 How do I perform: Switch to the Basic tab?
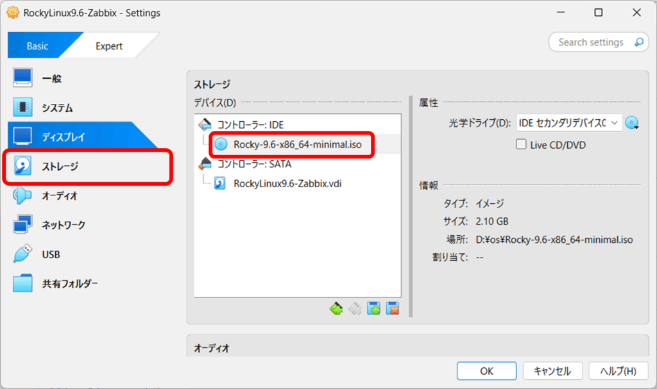[x=37, y=46]
